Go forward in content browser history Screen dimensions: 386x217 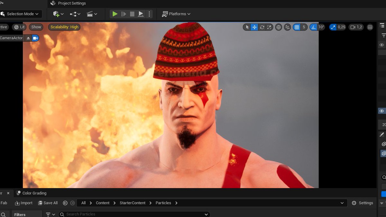(72, 203)
